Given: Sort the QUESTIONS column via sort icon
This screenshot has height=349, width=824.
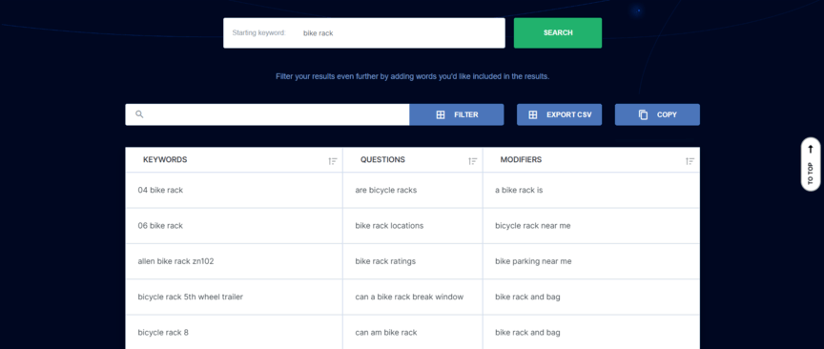Looking at the screenshot, I should [473, 161].
